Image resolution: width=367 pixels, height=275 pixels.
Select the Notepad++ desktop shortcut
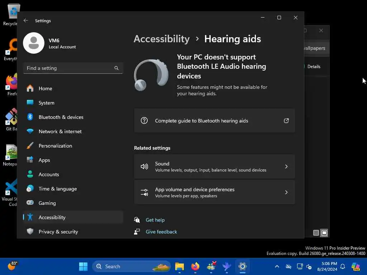click(10, 155)
